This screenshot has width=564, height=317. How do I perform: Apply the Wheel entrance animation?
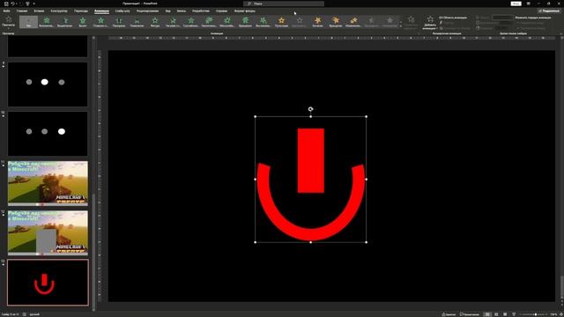click(173, 22)
